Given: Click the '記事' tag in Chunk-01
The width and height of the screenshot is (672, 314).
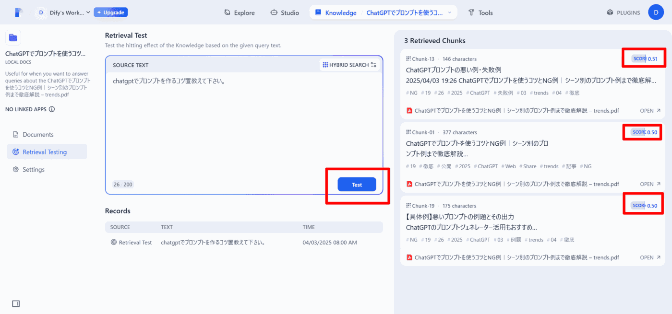Looking at the screenshot, I should point(568,166).
